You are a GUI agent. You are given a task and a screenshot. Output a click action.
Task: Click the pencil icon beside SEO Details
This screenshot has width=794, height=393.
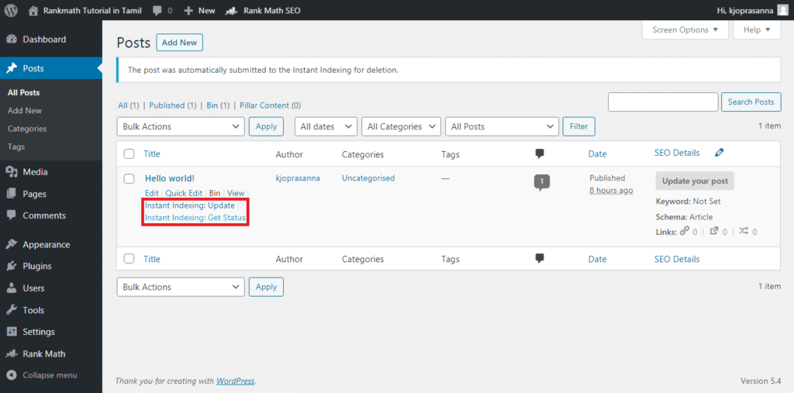click(x=719, y=153)
